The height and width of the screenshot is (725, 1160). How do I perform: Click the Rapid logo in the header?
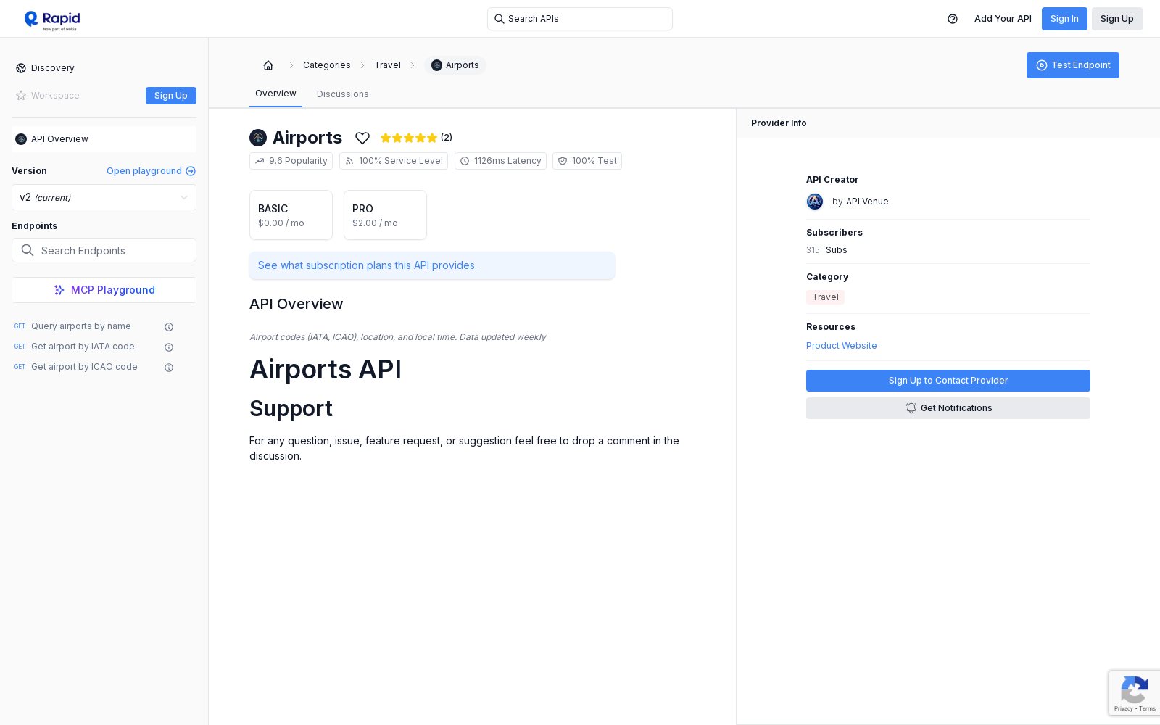[52, 20]
